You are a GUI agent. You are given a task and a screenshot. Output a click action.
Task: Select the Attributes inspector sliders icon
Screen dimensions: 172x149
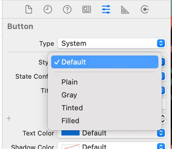point(106,9)
